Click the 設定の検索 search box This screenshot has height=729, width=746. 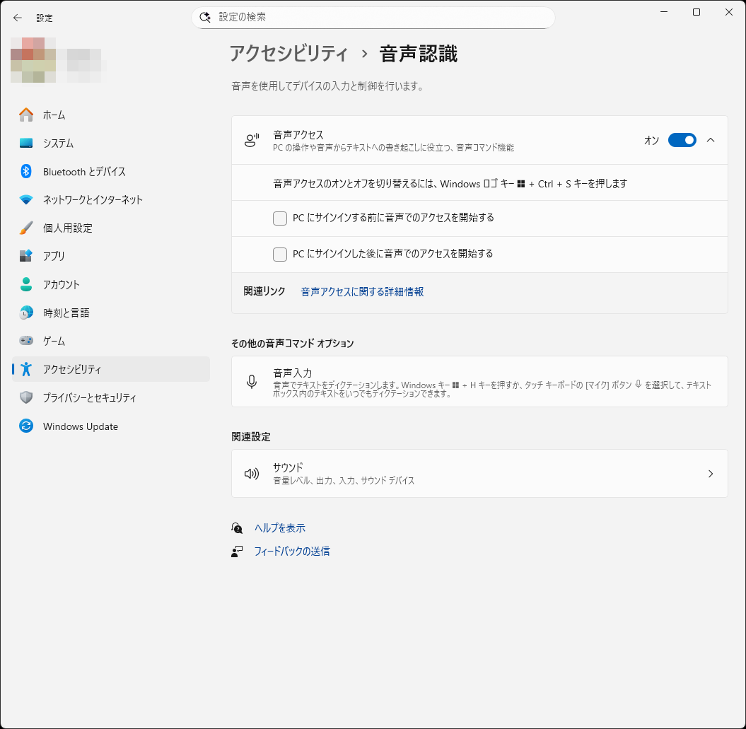click(x=373, y=18)
